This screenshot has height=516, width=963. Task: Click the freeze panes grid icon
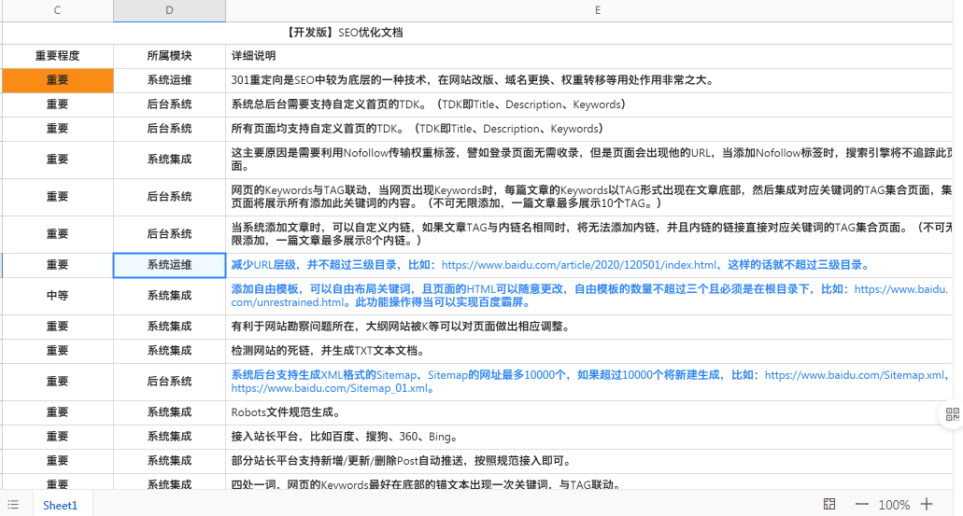click(829, 505)
